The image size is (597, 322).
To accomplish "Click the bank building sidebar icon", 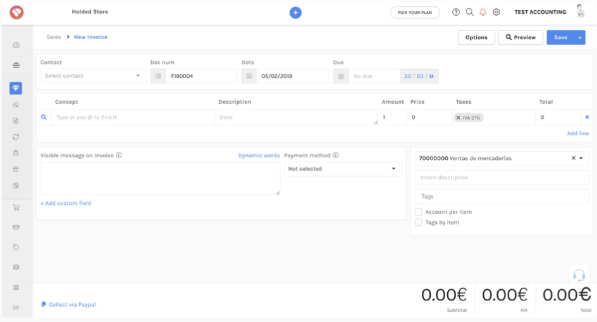I will (16, 287).
